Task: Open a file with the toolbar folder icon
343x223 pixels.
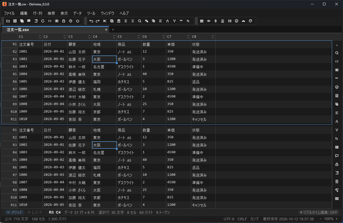Action: tap(8, 21)
